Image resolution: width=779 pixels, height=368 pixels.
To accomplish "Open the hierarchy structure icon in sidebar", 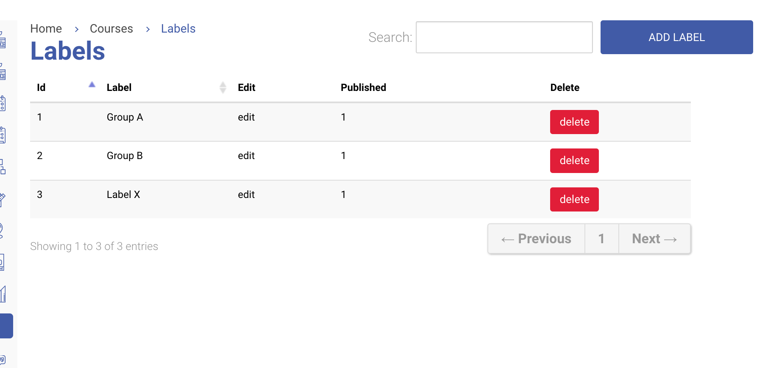I will (3, 167).
